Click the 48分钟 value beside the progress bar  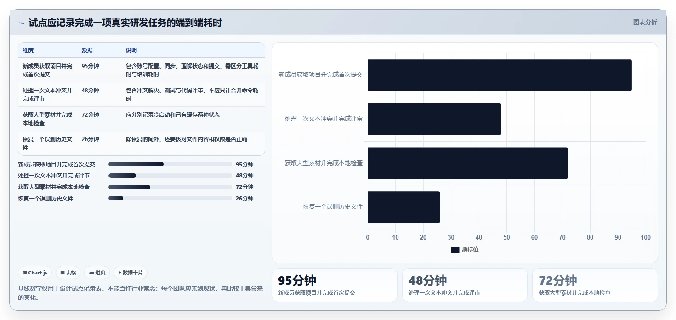click(x=244, y=176)
